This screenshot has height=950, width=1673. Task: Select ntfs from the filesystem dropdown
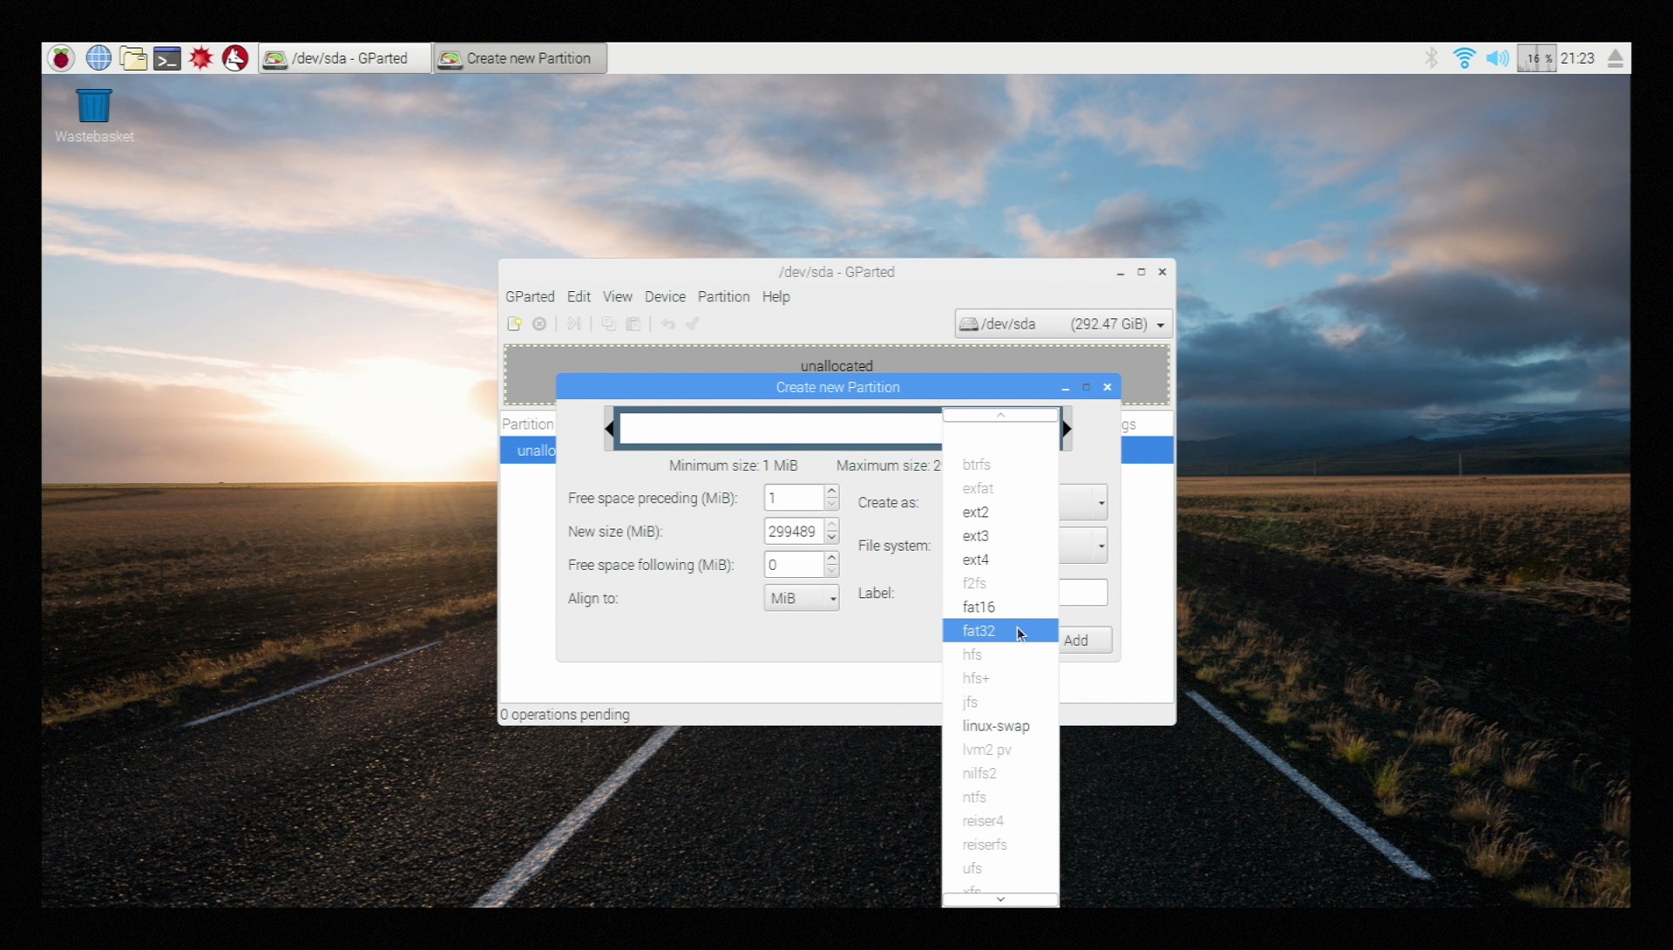tap(974, 796)
